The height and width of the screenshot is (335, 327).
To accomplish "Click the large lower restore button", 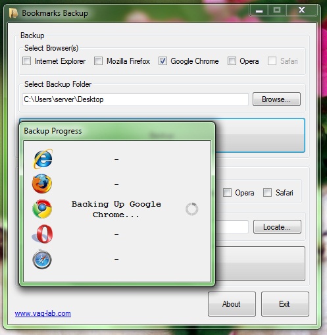I will (x=261, y=263).
